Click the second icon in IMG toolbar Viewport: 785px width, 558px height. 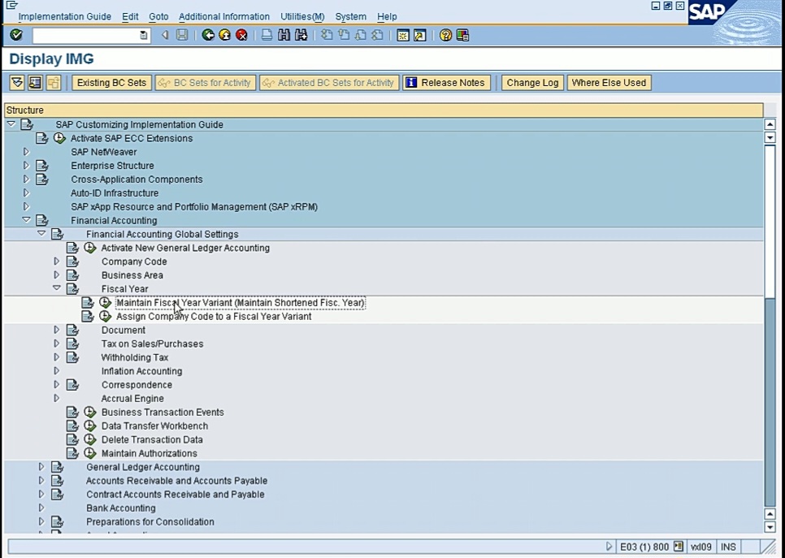35,83
